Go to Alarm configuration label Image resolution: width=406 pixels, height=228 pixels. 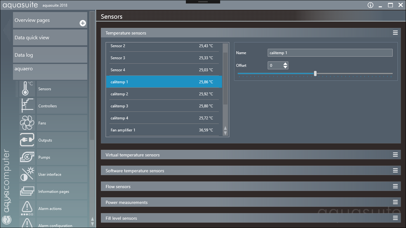click(55, 226)
